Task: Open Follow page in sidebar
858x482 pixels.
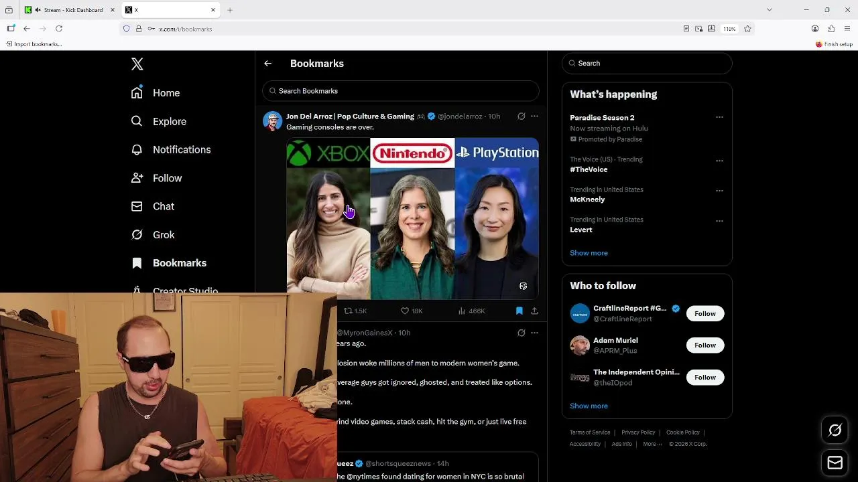Action: [x=157, y=178]
